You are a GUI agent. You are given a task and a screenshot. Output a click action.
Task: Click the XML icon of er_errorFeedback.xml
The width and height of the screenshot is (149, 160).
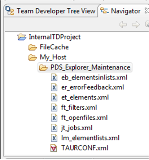click(54, 88)
